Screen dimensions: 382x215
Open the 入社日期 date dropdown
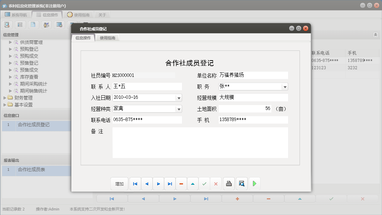tap(179, 97)
